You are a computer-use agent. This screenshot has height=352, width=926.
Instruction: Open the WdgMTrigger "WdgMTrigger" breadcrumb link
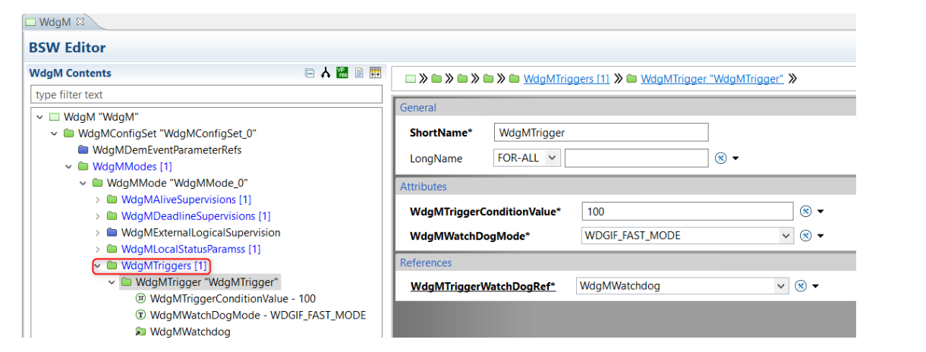pyautogui.click(x=712, y=79)
